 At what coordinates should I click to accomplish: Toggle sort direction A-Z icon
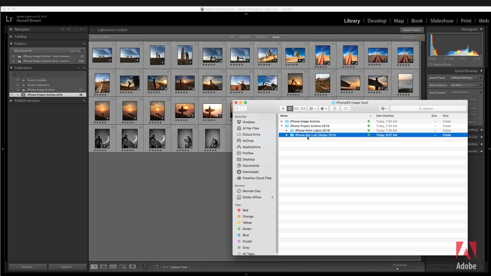[x=157, y=267]
